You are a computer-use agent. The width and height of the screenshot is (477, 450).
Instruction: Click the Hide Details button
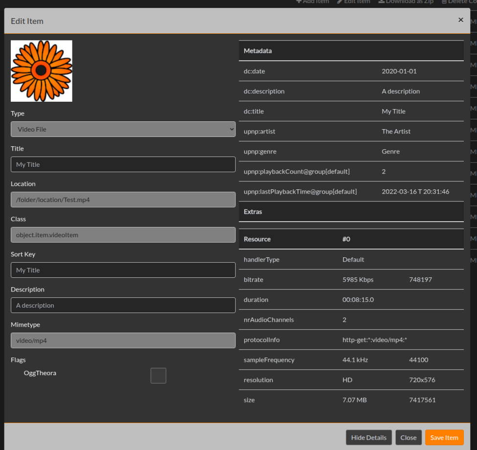pyautogui.click(x=369, y=438)
